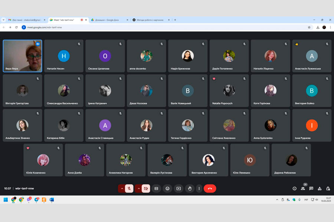Select Оксана Цалапова's tile
This screenshot has height=222, width=334.
coord(105,56)
